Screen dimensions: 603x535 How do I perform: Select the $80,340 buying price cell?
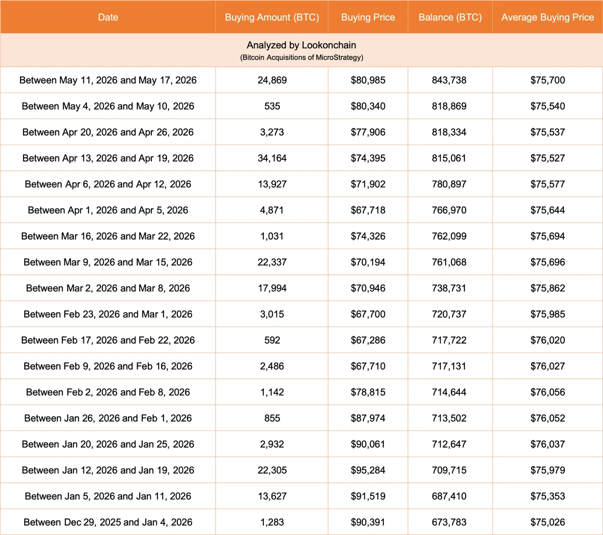tap(368, 106)
